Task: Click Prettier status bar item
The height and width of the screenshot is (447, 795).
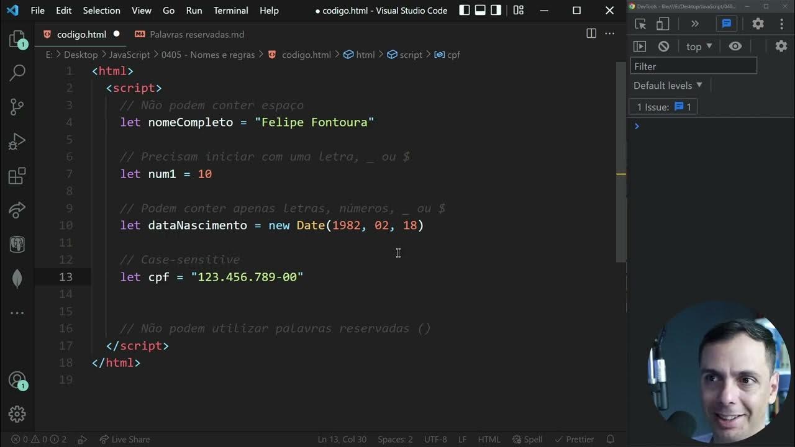Action: (x=575, y=439)
